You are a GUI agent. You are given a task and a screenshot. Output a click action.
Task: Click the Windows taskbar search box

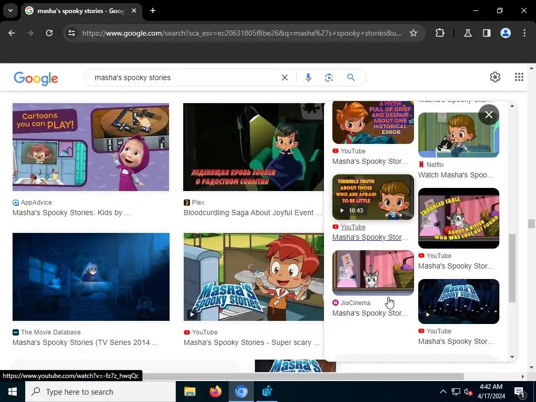(100, 392)
